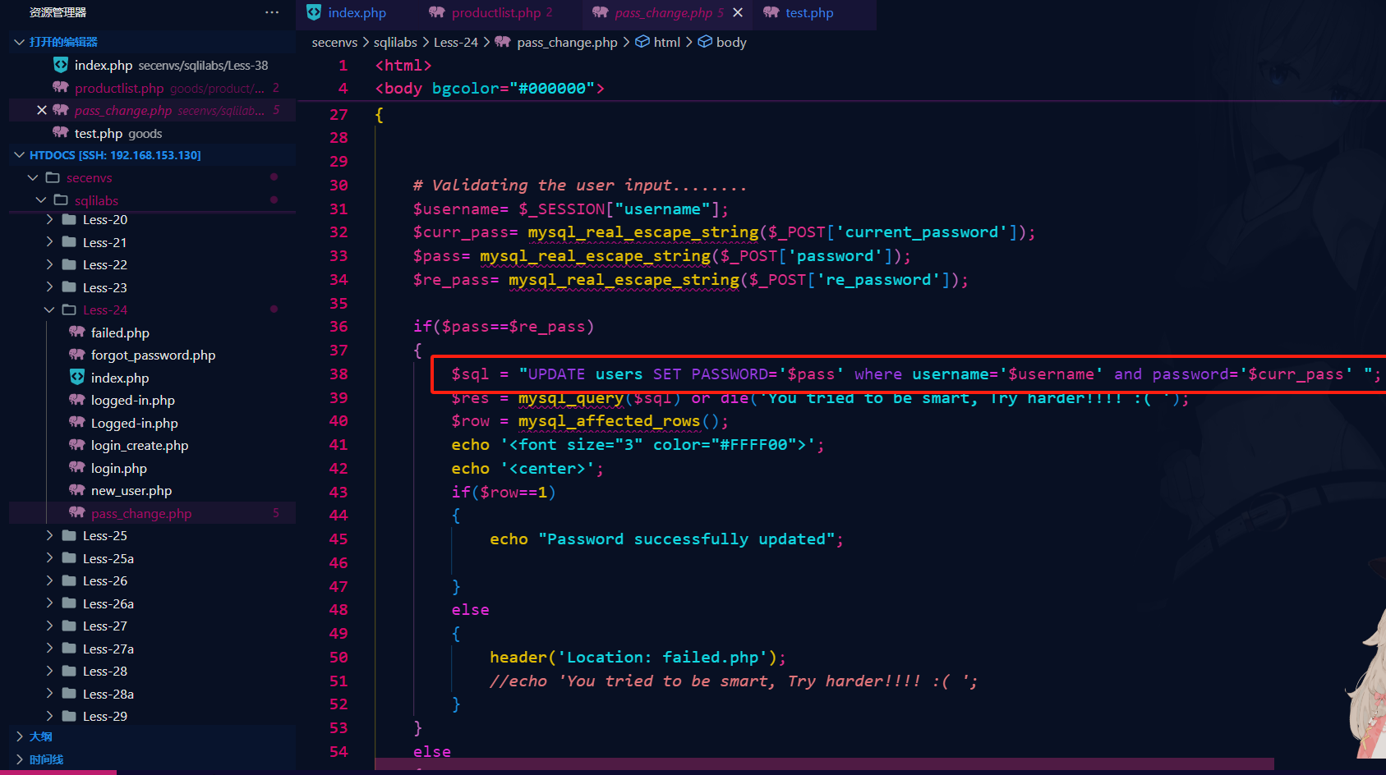Close the pass_change.php editor tab

738,12
